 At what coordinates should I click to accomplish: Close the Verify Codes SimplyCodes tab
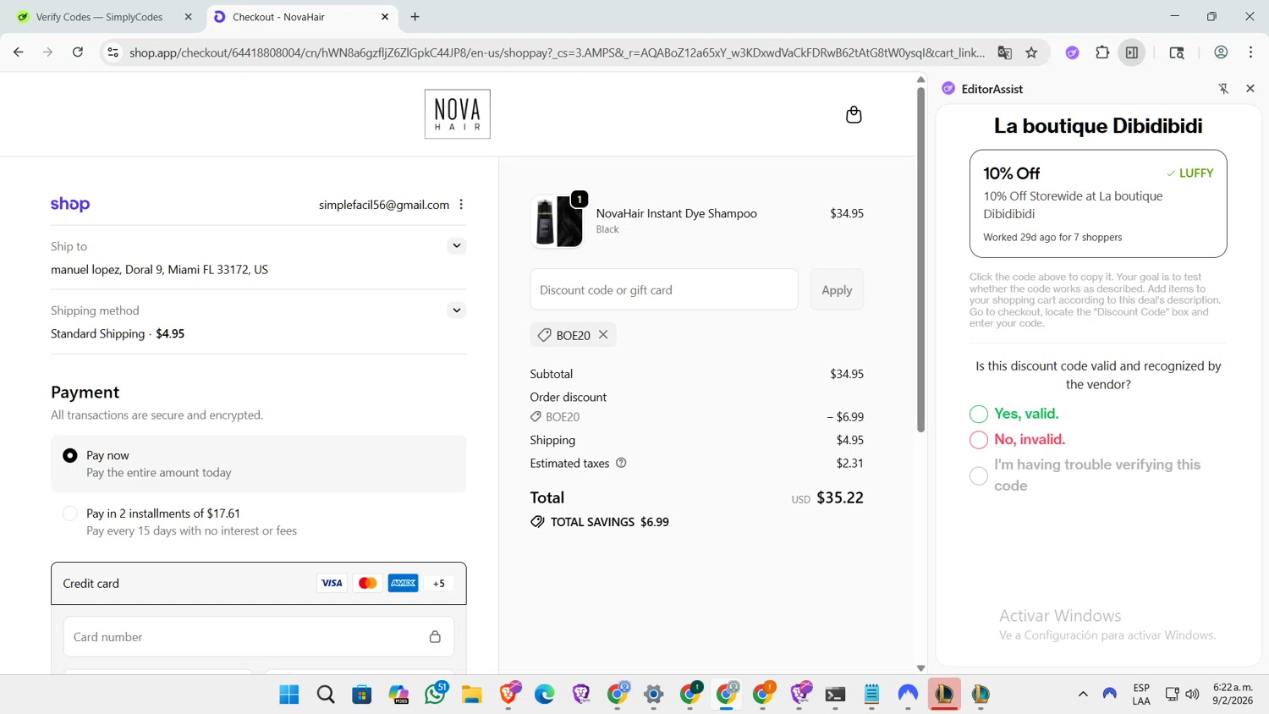(189, 17)
